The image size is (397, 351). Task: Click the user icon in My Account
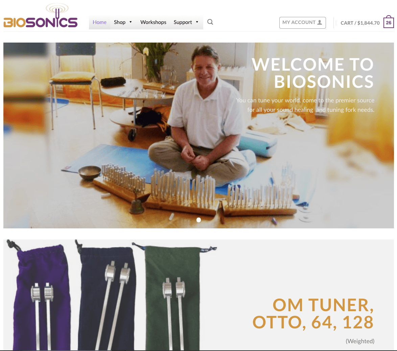click(320, 22)
